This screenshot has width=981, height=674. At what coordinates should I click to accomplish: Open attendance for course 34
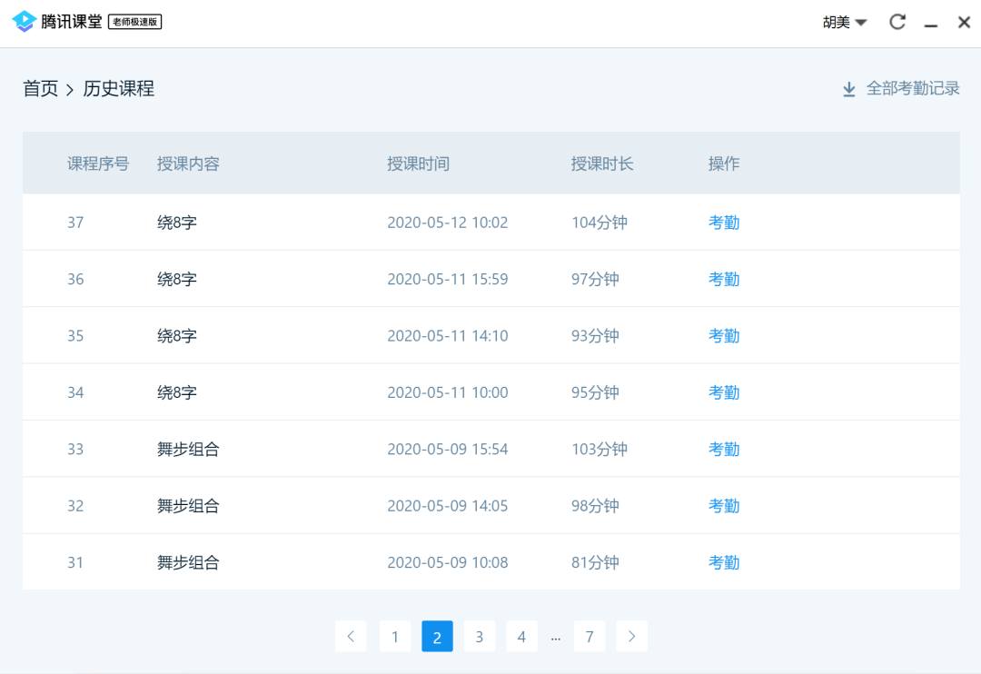[724, 392]
